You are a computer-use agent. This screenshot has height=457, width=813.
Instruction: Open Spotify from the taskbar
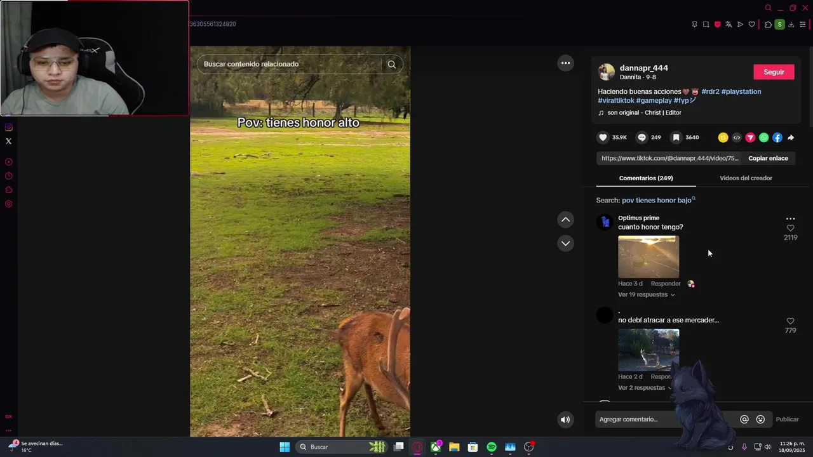click(x=491, y=447)
